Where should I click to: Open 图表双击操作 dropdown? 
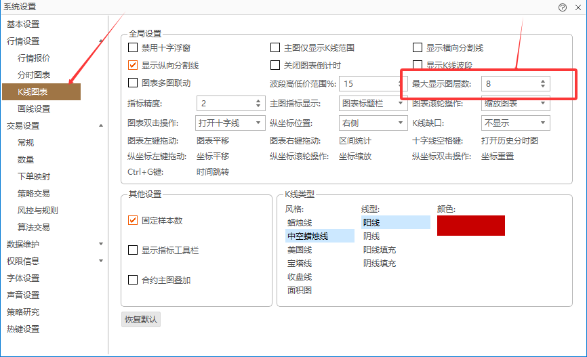click(230, 123)
